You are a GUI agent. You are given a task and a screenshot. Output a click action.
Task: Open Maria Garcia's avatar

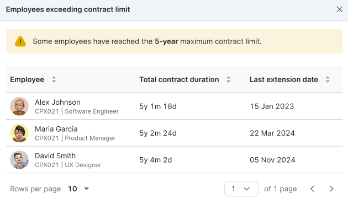pyautogui.click(x=19, y=133)
